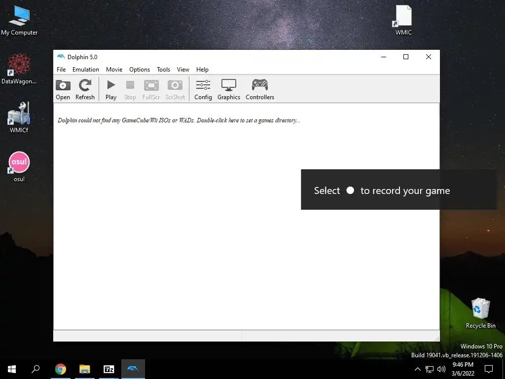
Task: Open File Explorer from the taskbar
Action: 85,369
